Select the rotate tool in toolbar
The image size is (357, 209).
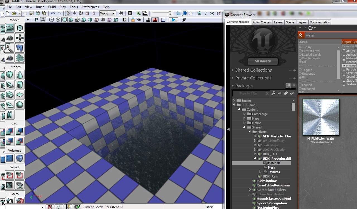pyautogui.click(x=81, y=13)
